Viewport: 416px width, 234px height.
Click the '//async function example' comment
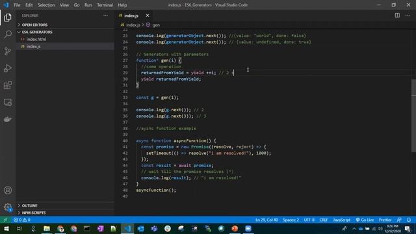click(x=166, y=128)
